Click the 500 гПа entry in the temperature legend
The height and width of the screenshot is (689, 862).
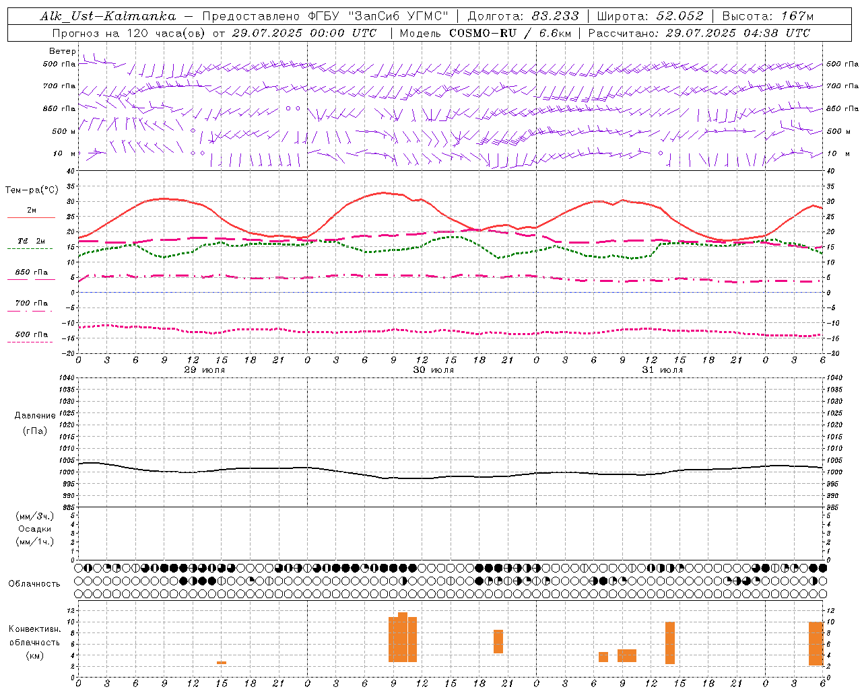(32, 334)
